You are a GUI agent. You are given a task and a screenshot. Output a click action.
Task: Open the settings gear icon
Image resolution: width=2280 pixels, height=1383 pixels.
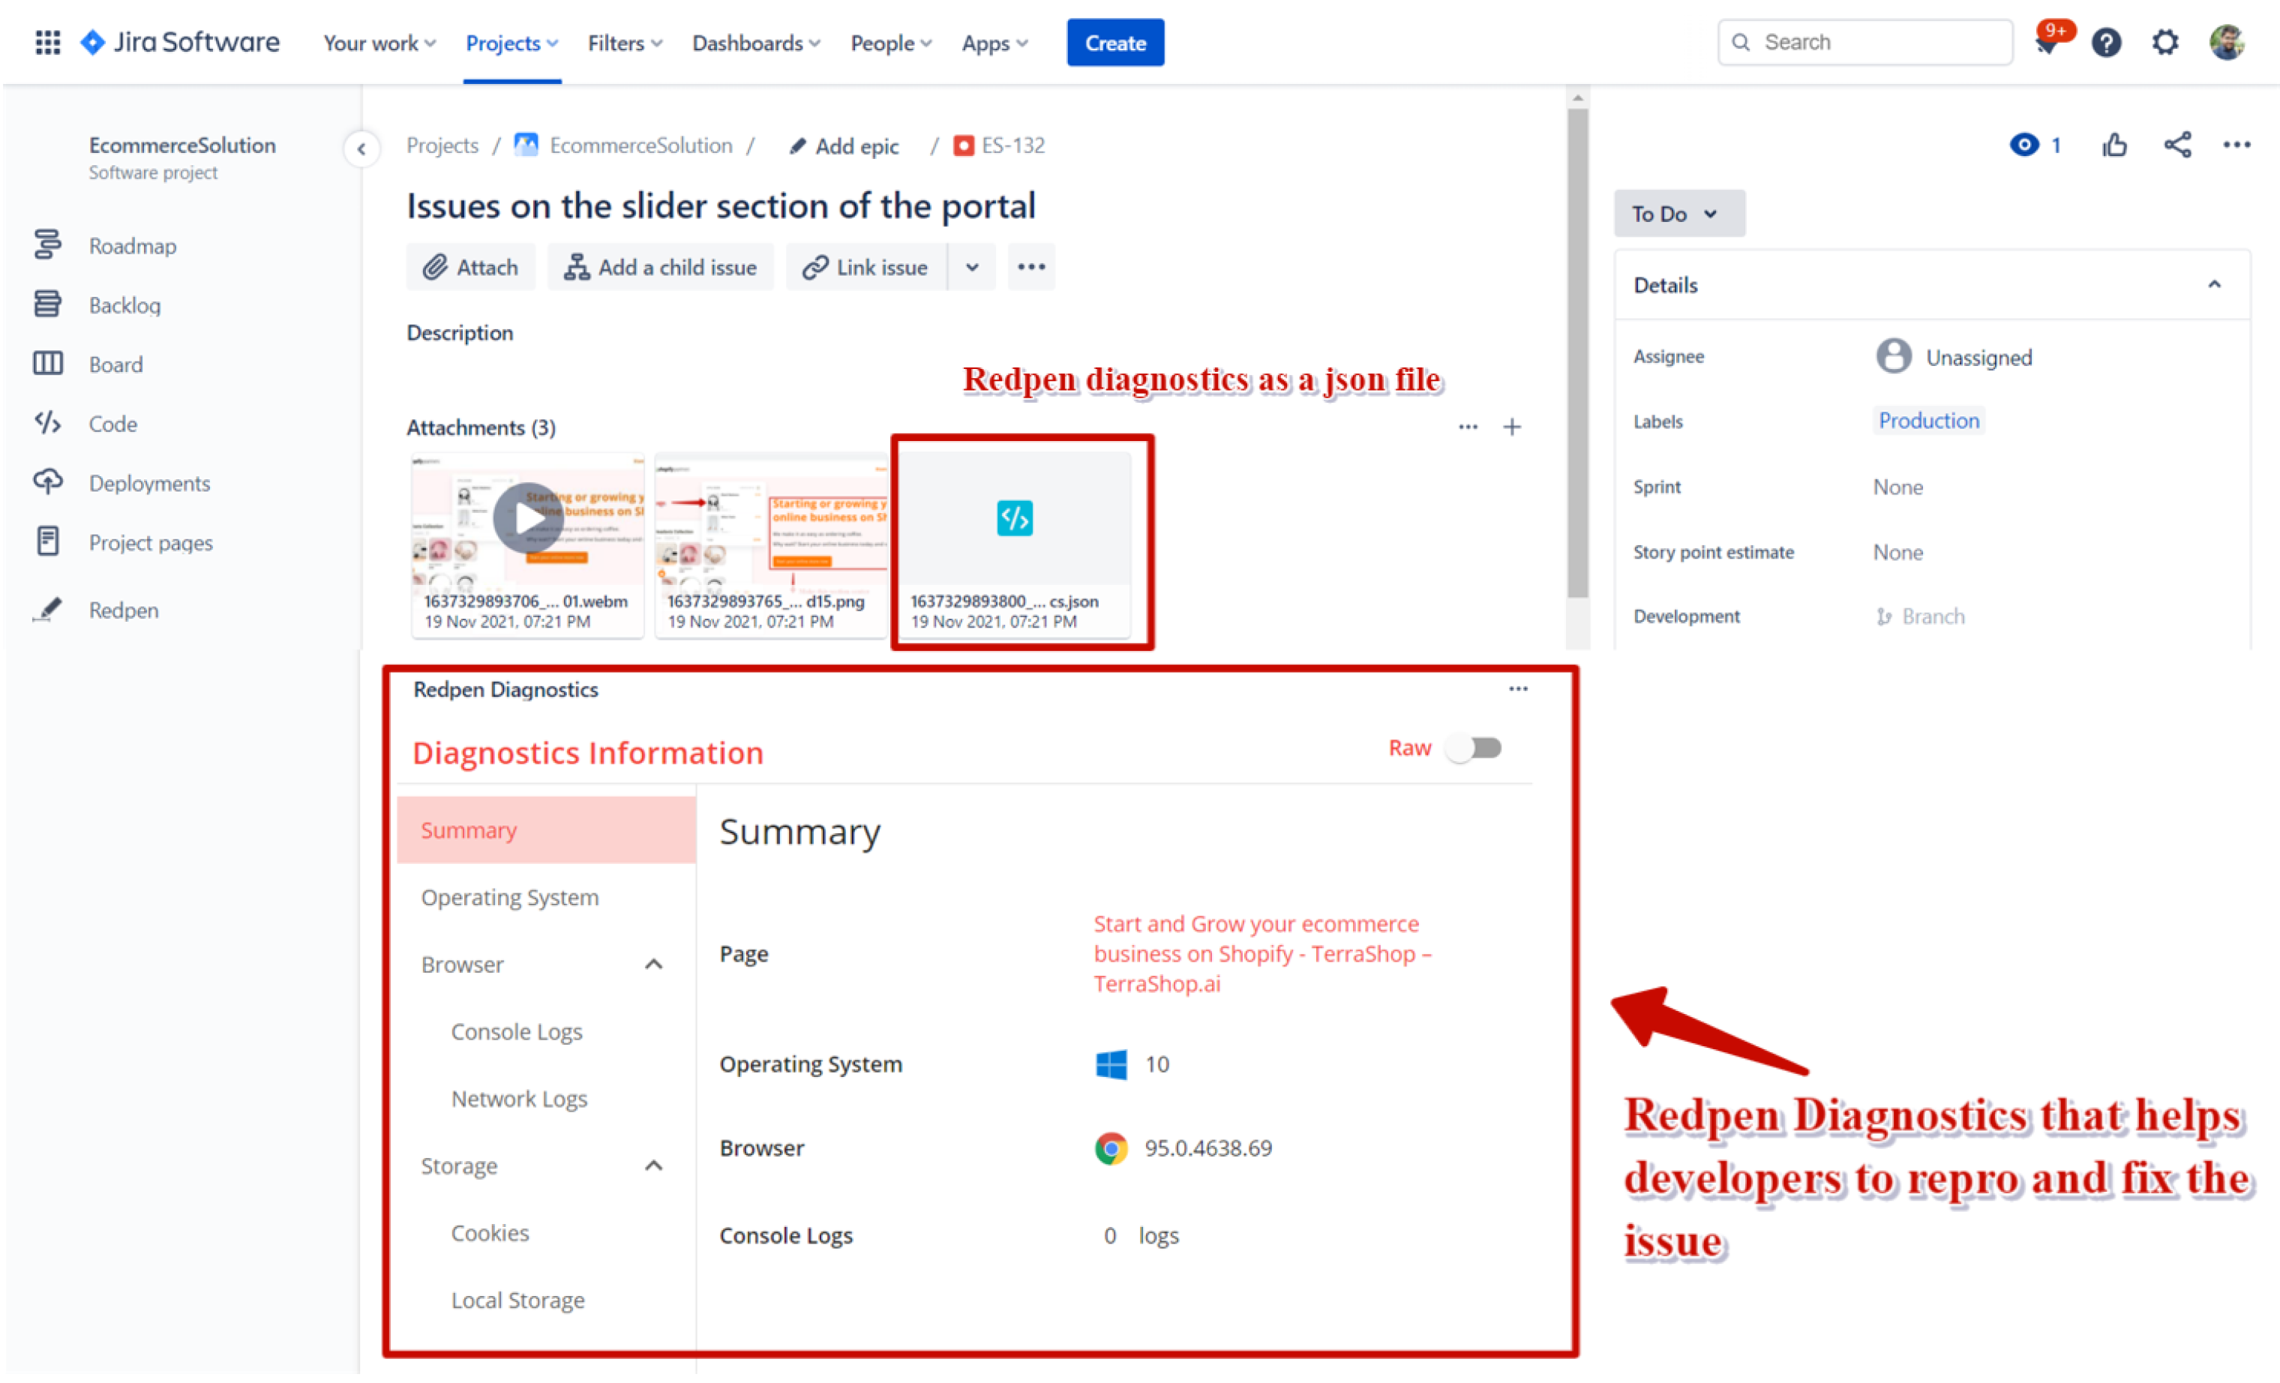point(2164,43)
